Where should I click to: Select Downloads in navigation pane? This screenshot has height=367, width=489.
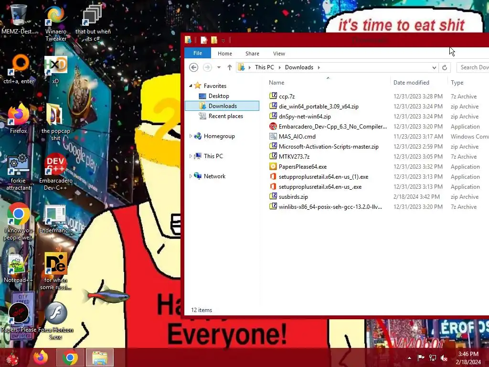coord(222,106)
